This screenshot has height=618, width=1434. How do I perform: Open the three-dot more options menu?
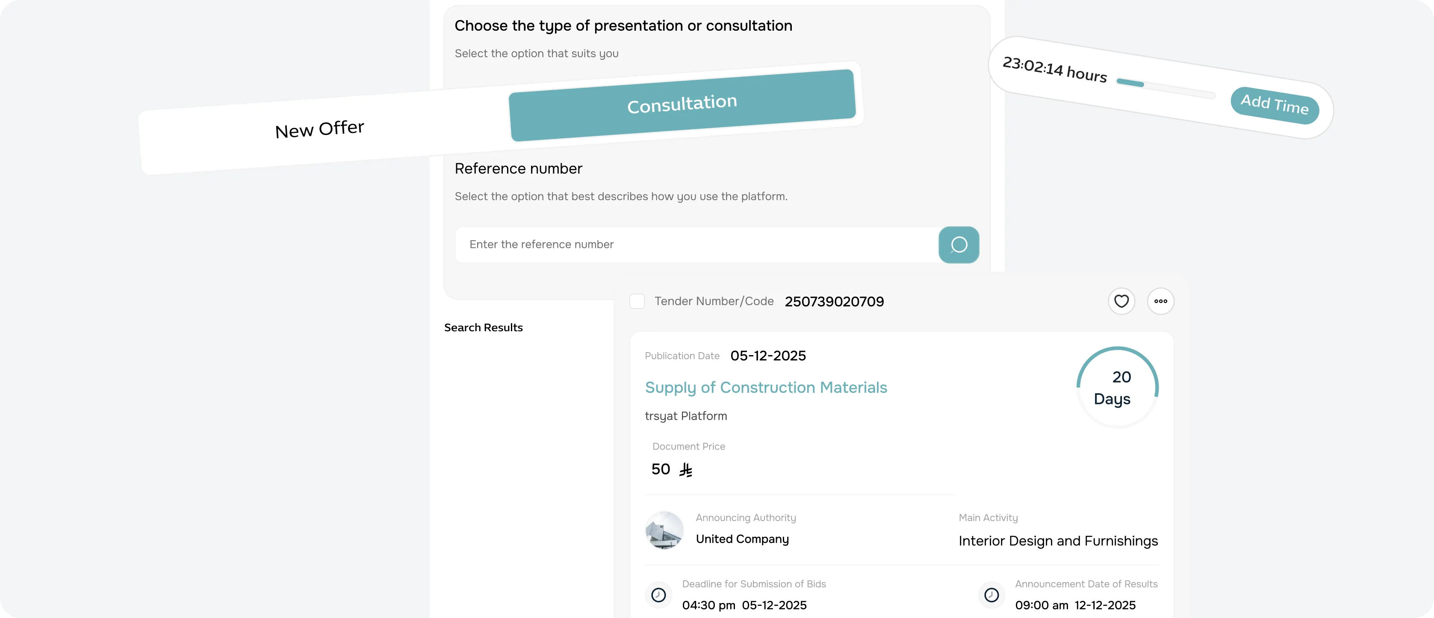point(1161,301)
